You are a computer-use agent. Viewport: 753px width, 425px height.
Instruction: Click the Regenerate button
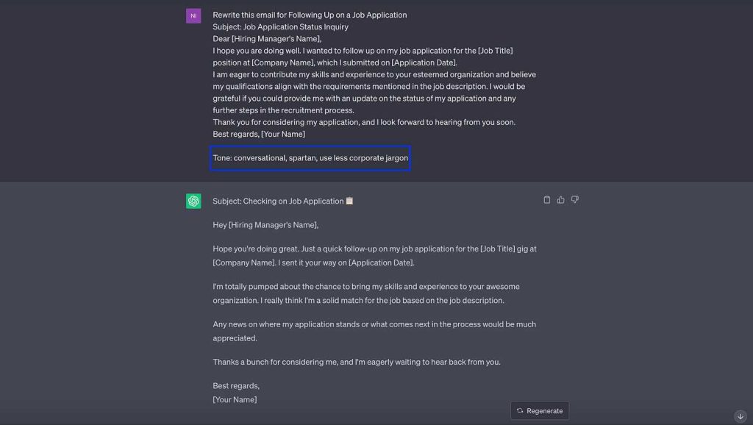coord(539,410)
